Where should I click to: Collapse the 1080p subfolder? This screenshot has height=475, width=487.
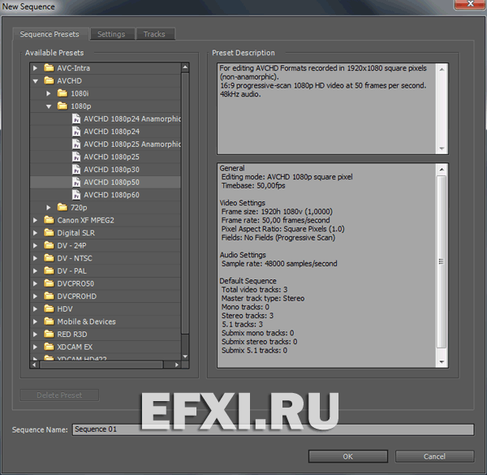point(49,106)
